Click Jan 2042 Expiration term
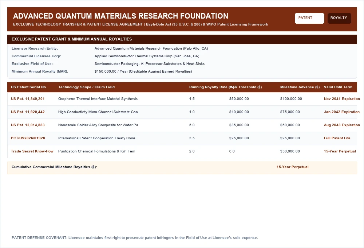The width and height of the screenshot is (364, 248). pos(341,112)
